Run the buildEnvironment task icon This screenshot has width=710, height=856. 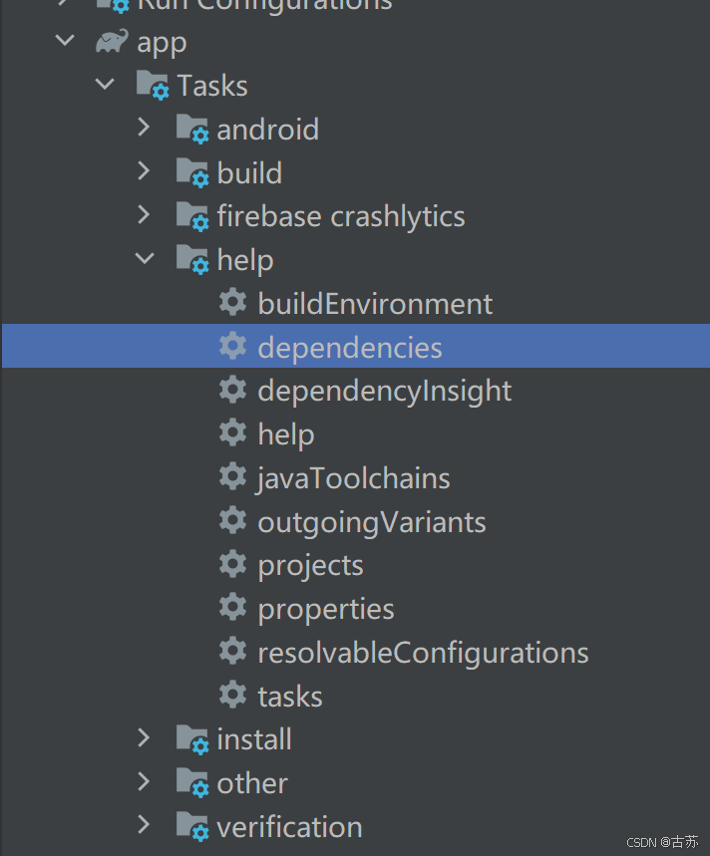click(232, 303)
